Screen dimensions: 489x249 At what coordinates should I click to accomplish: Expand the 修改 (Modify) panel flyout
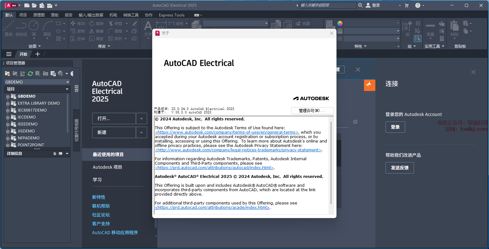tap(104, 46)
